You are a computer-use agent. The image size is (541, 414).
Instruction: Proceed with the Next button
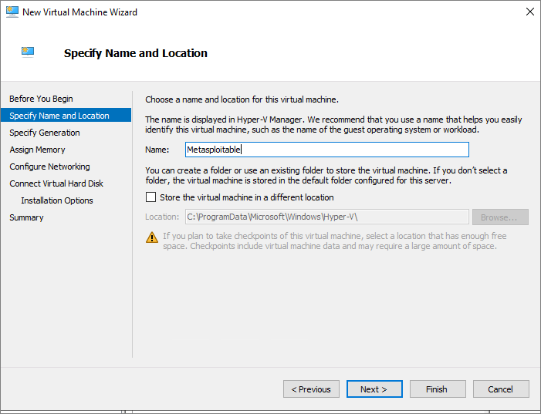374,389
